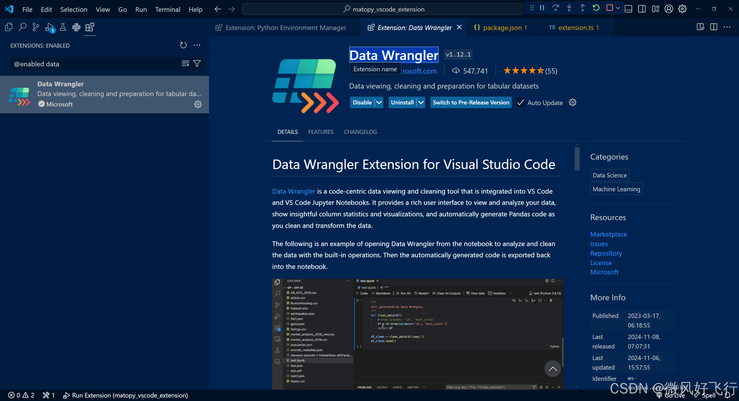Toggle the secondary side bar layout button
This screenshot has width=739, height=401.
642,9
